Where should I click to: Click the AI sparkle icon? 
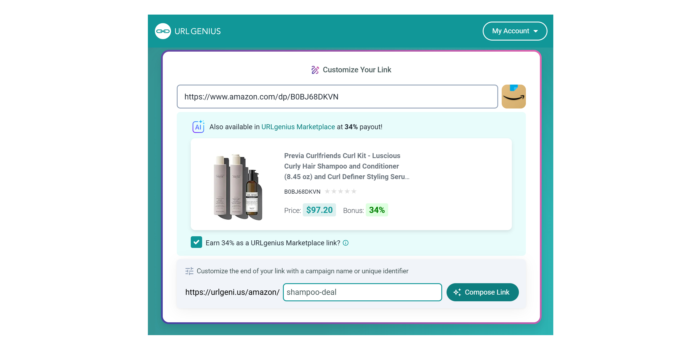tap(198, 127)
